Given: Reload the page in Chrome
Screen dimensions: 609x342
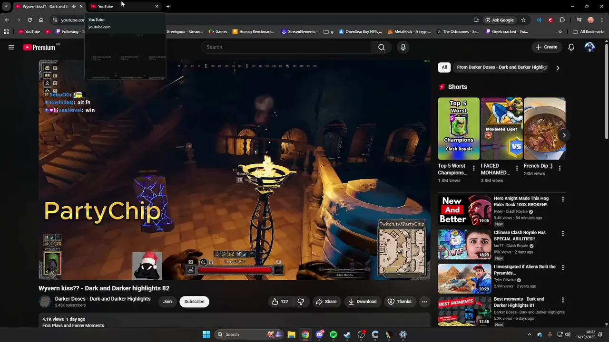Looking at the screenshot, I should coord(29,20).
